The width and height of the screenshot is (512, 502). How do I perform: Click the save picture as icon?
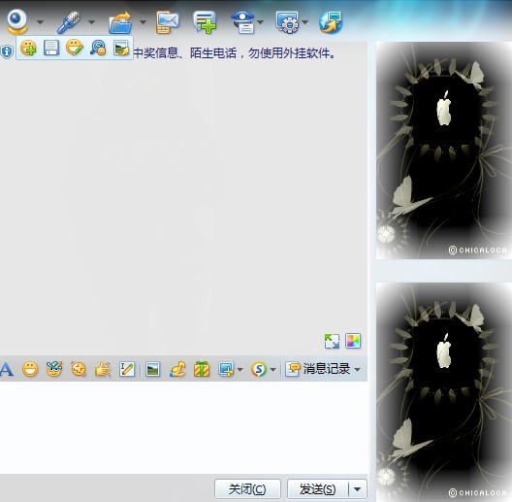click(x=121, y=48)
